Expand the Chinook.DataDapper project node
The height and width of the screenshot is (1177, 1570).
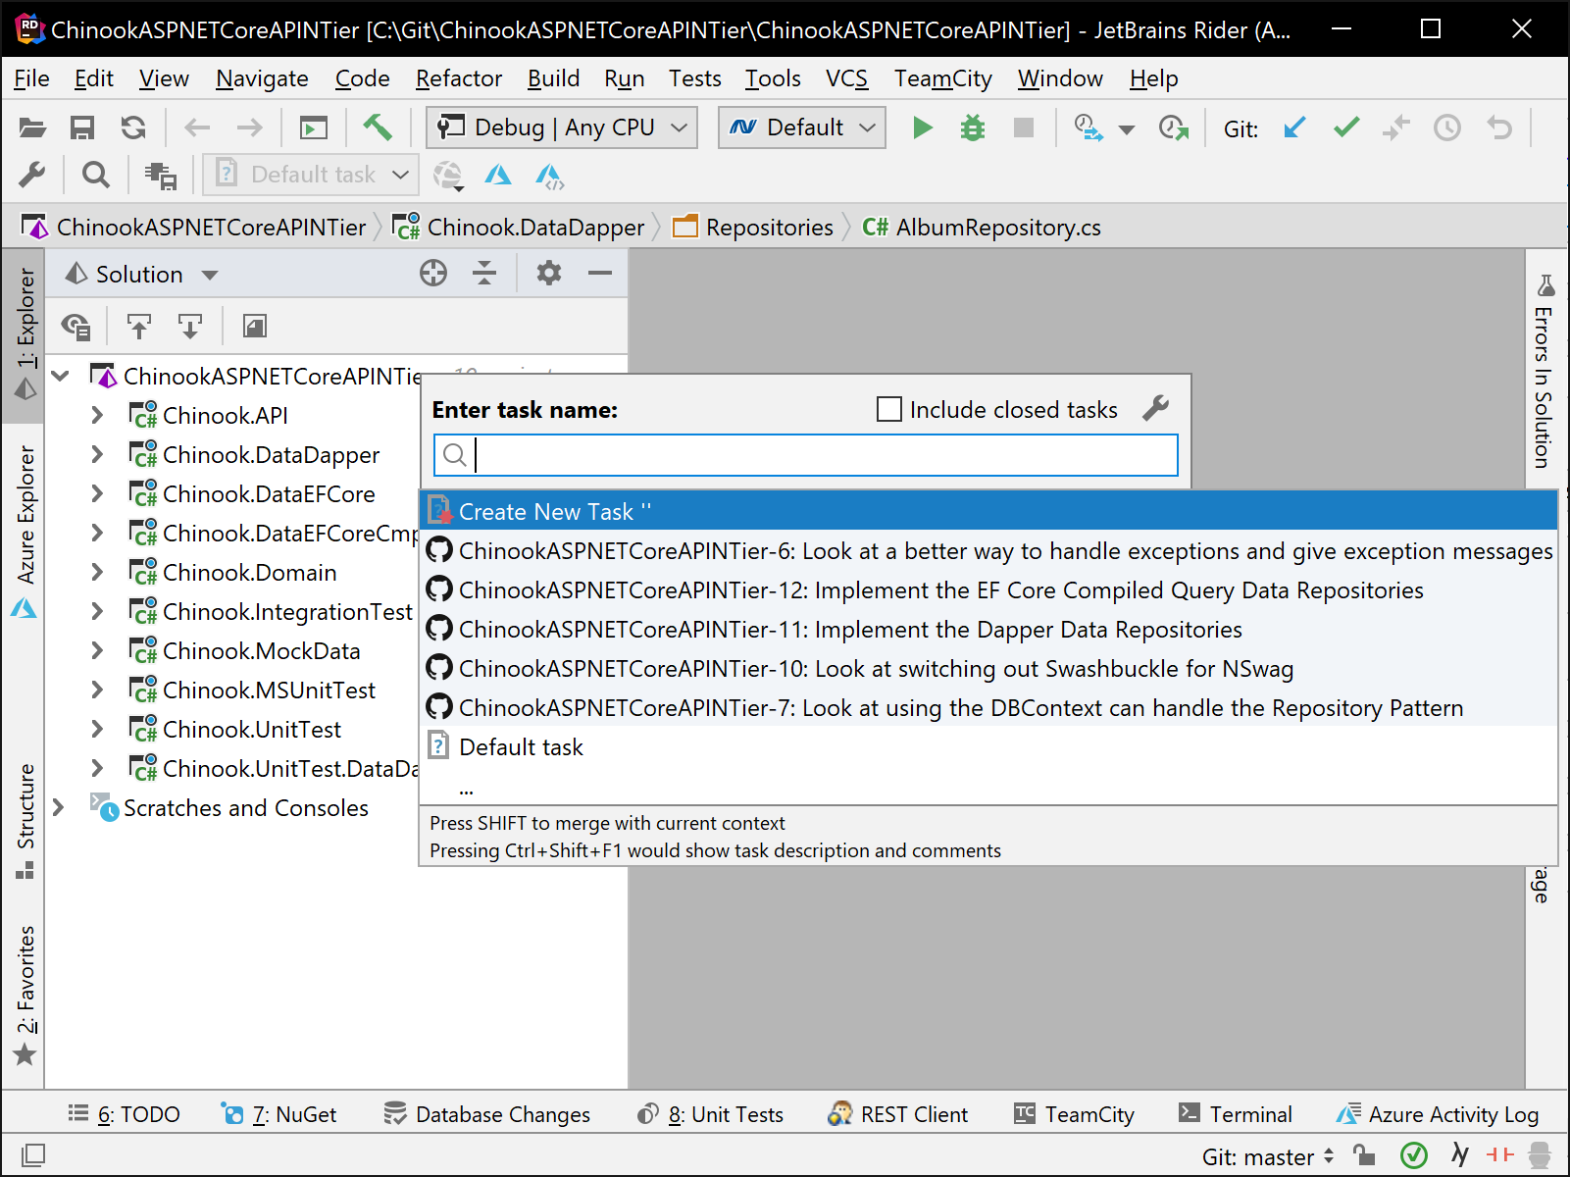(x=97, y=454)
